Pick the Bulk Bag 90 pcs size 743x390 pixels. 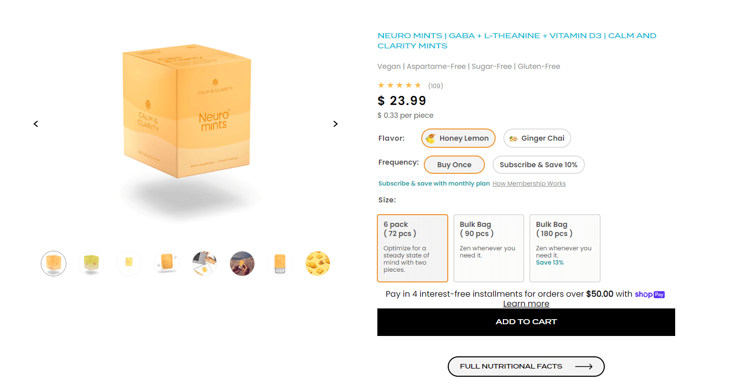[x=489, y=248]
